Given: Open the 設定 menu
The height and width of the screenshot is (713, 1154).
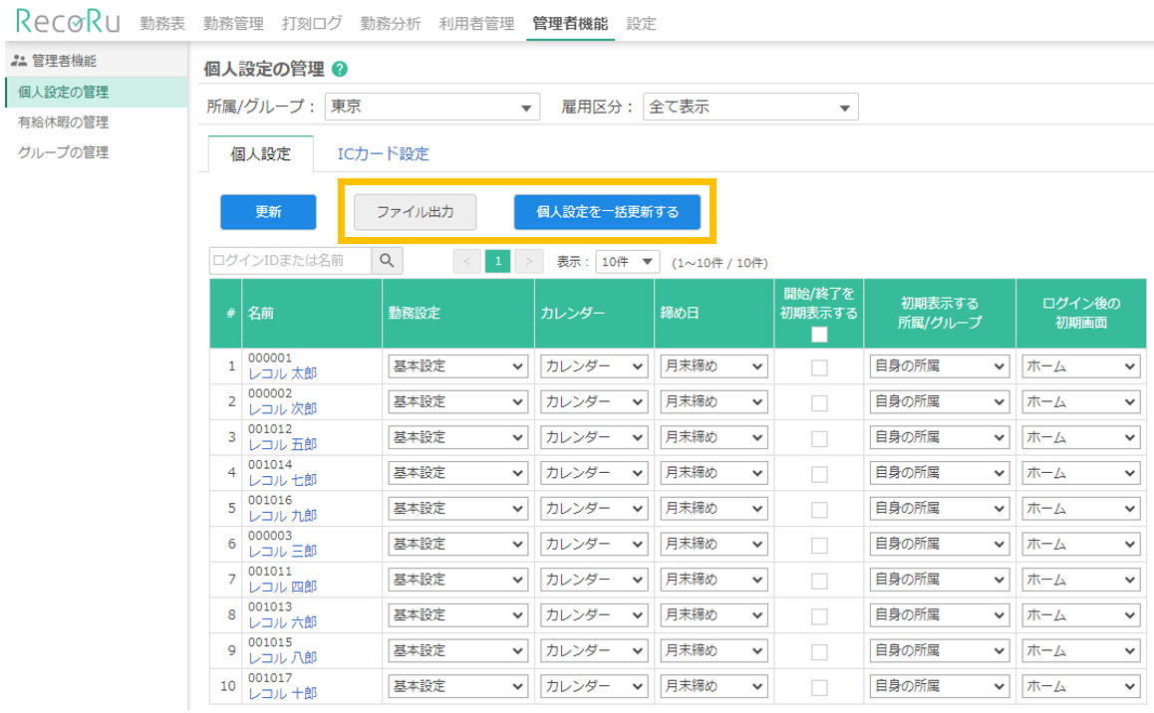Looking at the screenshot, I should pos(641,24).
